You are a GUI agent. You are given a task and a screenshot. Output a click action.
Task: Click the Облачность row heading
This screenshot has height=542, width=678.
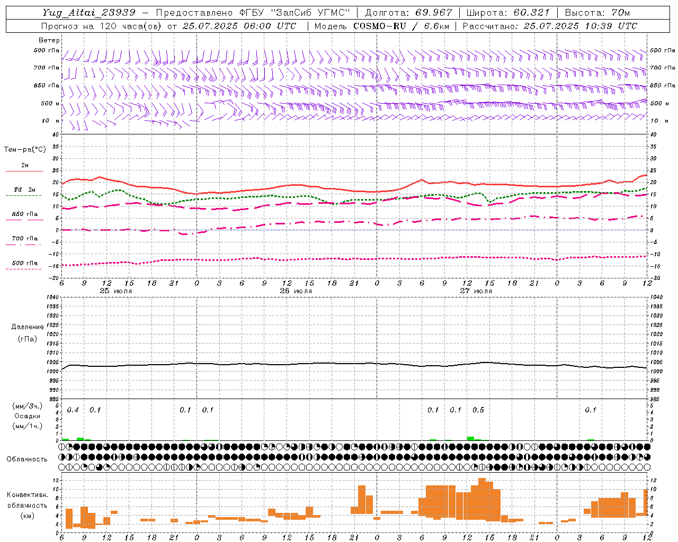pyautogui.click(x=27, y=459)
